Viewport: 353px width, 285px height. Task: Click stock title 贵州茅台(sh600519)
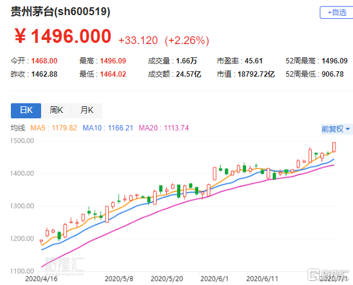click(60, 11)
